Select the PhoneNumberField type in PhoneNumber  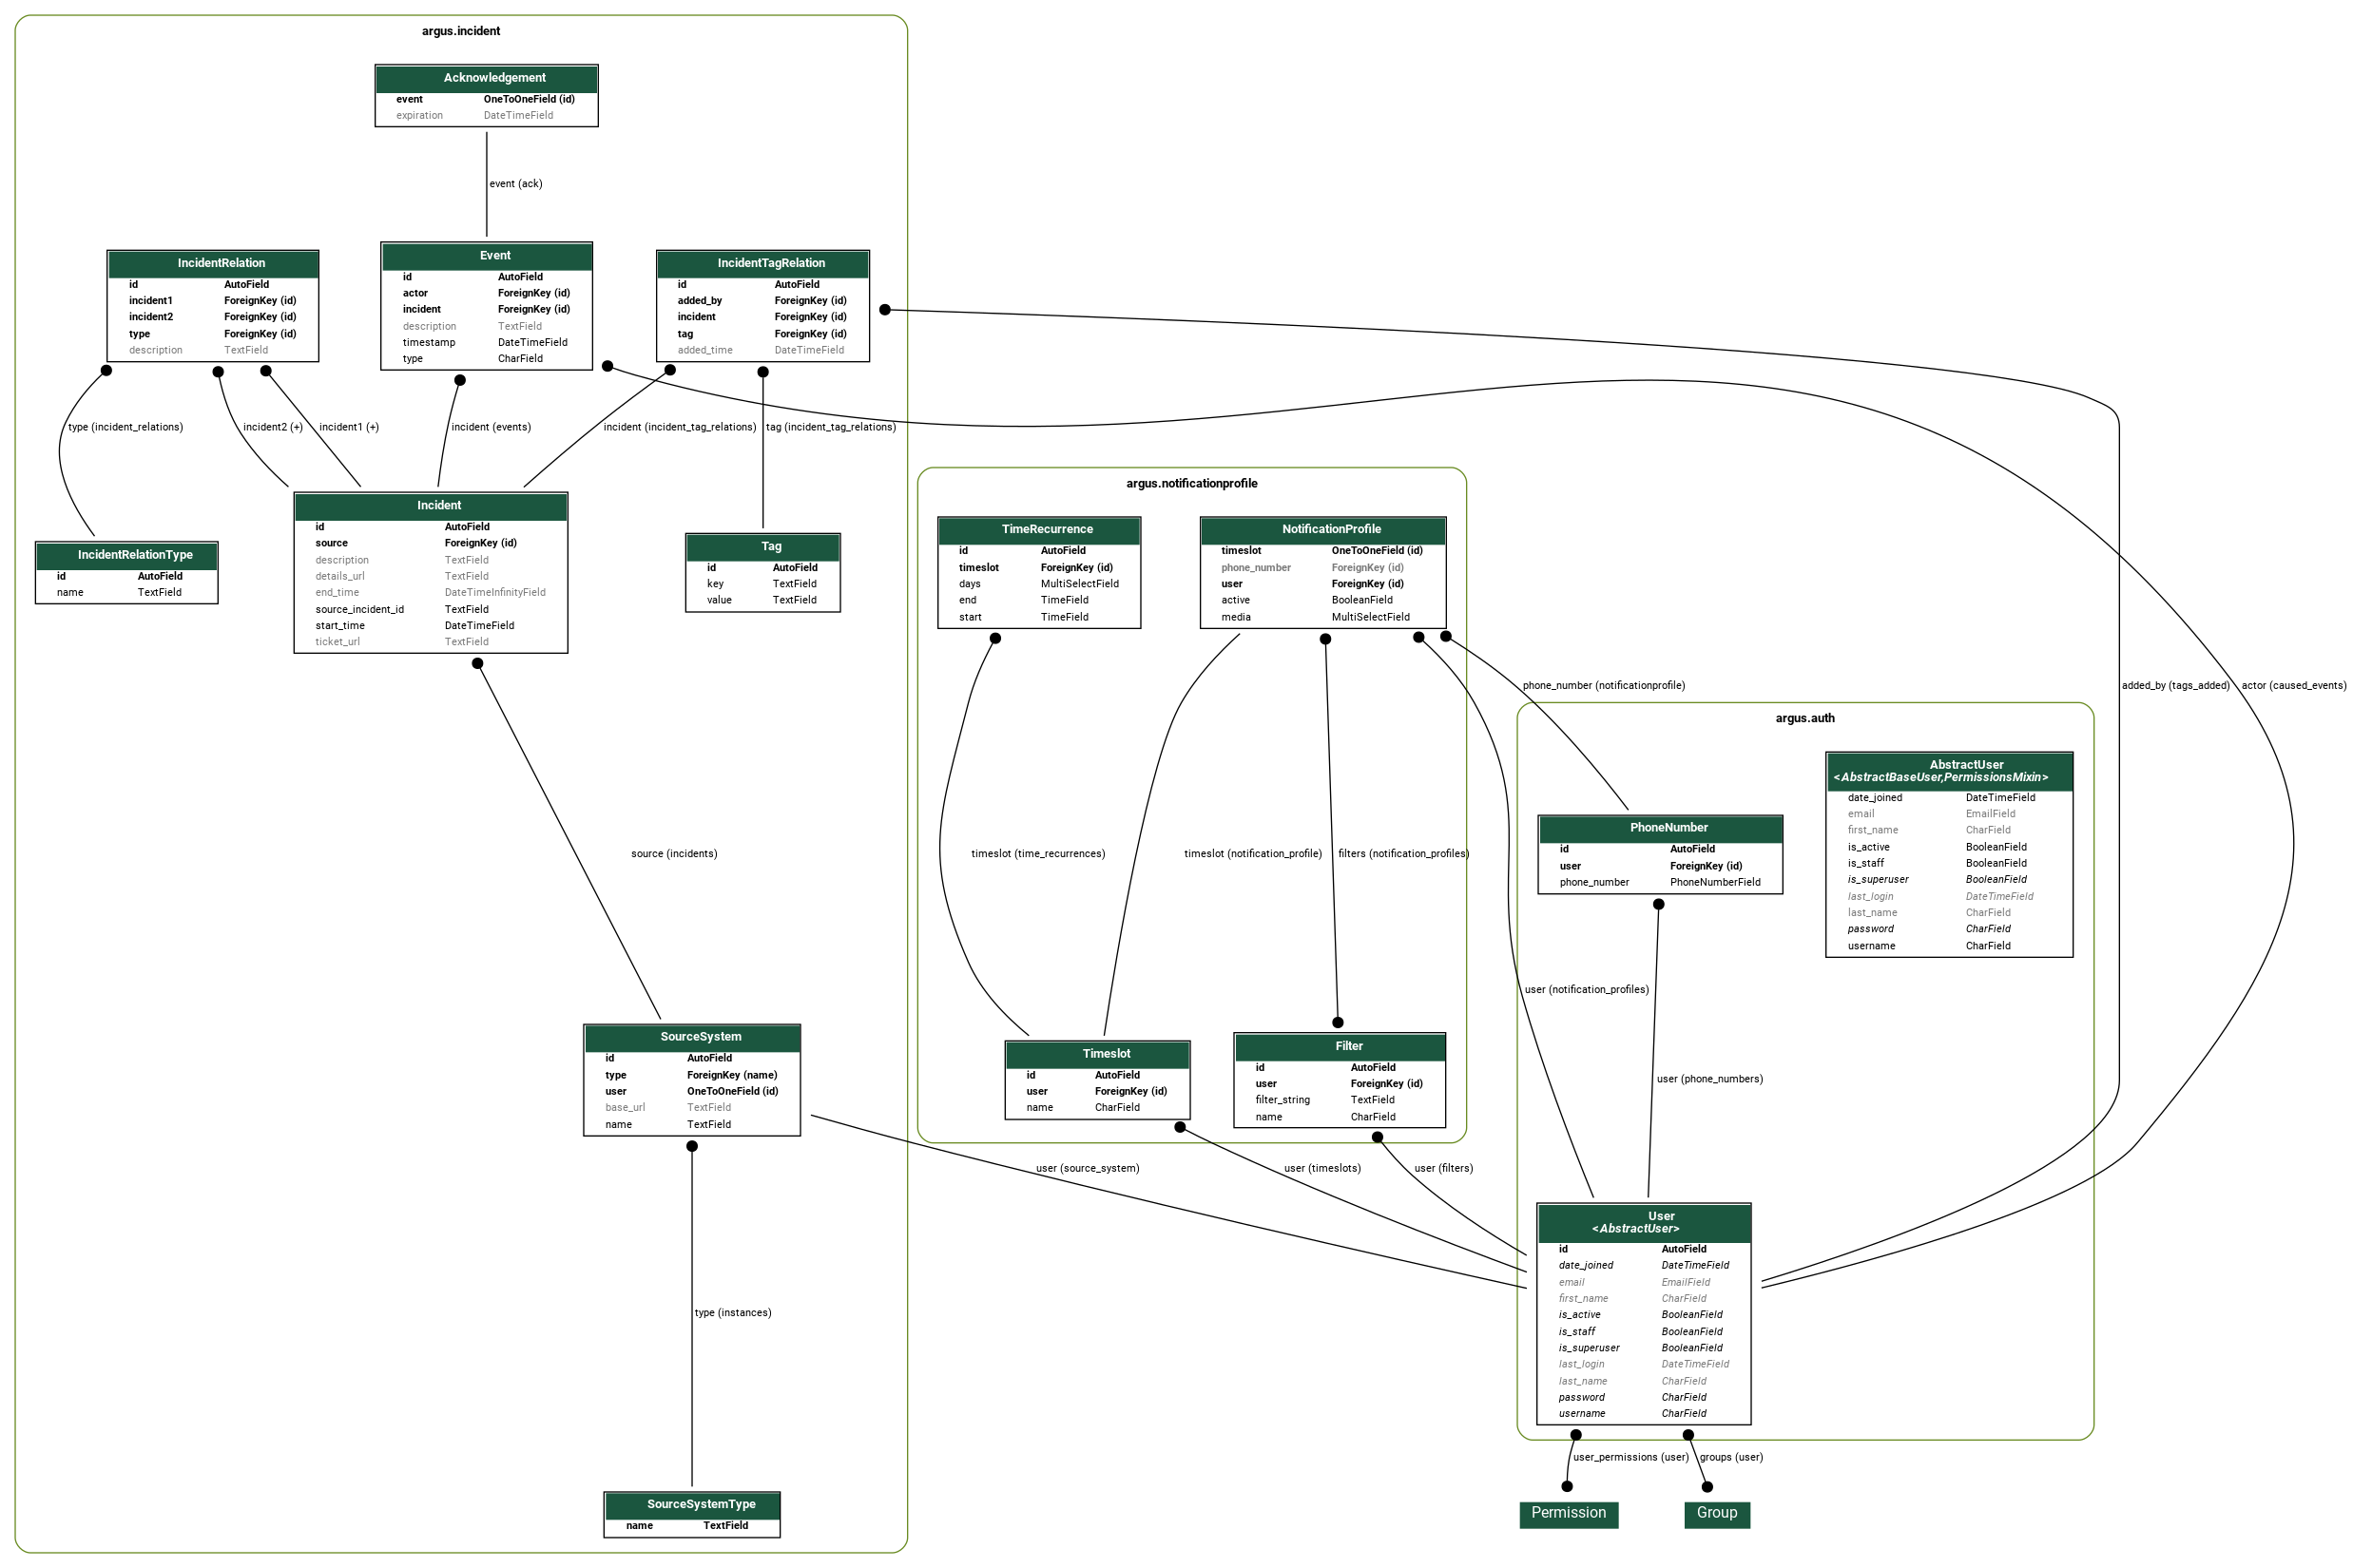pyautogui.click(x=1716, y=883)
